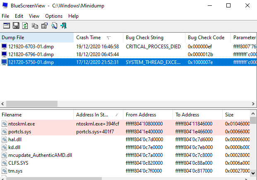Sort by Size column header
This screenshot has width=257, height=180.
point(236,115)
